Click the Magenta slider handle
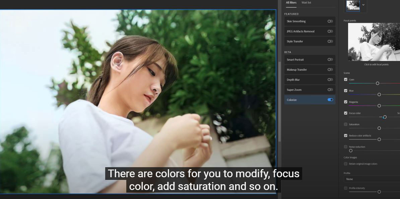Image resolution: width=400 pixels, height=199 pixels. coord(379,106)
